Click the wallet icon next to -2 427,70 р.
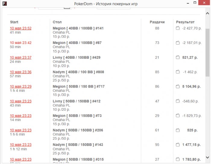The width and height of the screenshot is (211, 164). point(178,28)
